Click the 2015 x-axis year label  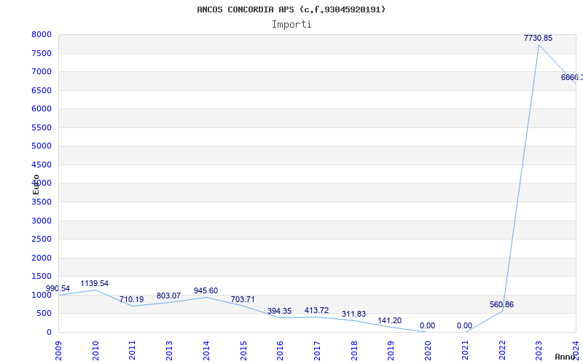coord(243,351)
